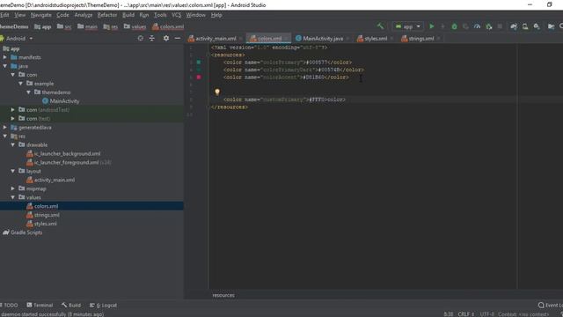The height and width of the screenshot is (317, 563).
Task: Open the app run configuration dropdown
Action: point(408,26)
